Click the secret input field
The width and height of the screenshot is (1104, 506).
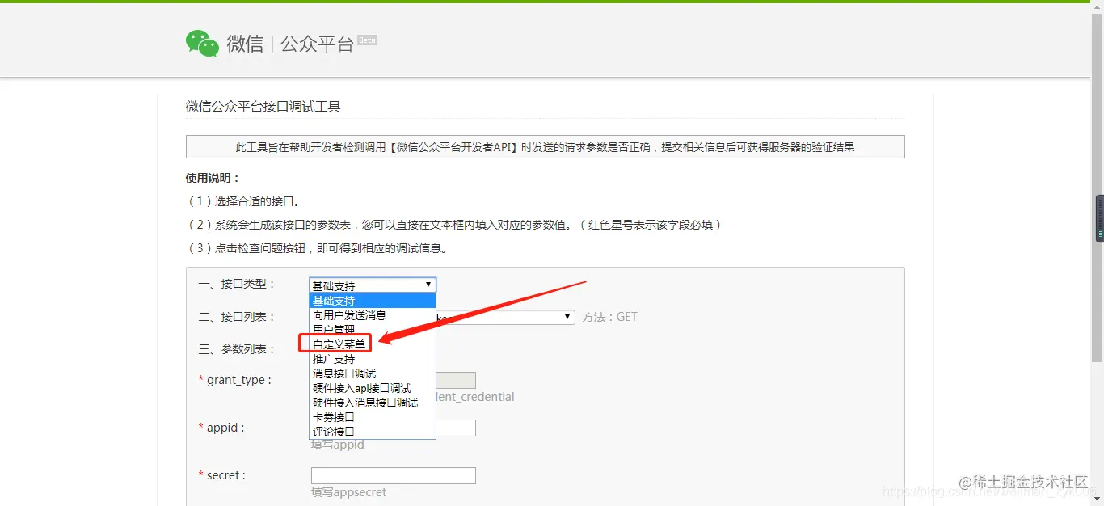[394, 475]
